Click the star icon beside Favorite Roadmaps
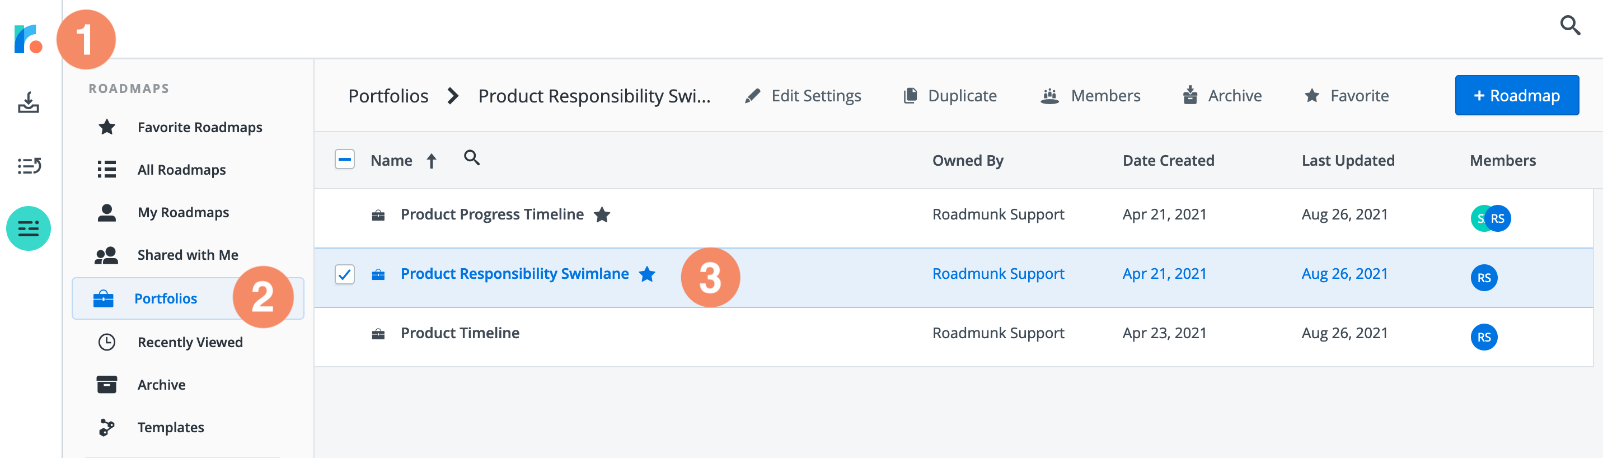Viewport: 1603px width, 458px height. coord(107,127)
